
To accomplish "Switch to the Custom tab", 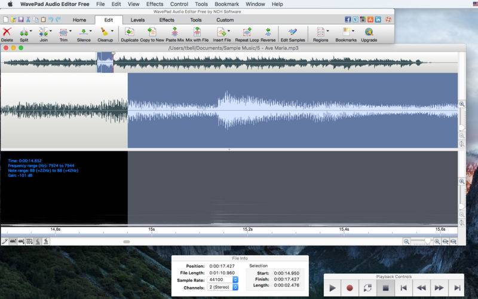I will point(225,20).
